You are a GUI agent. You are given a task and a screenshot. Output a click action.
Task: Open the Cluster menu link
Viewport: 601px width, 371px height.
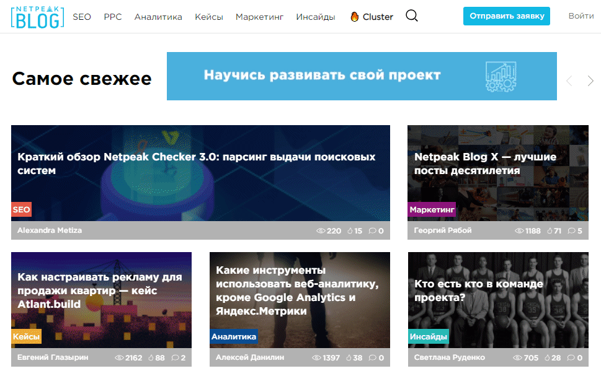(378, 17)
